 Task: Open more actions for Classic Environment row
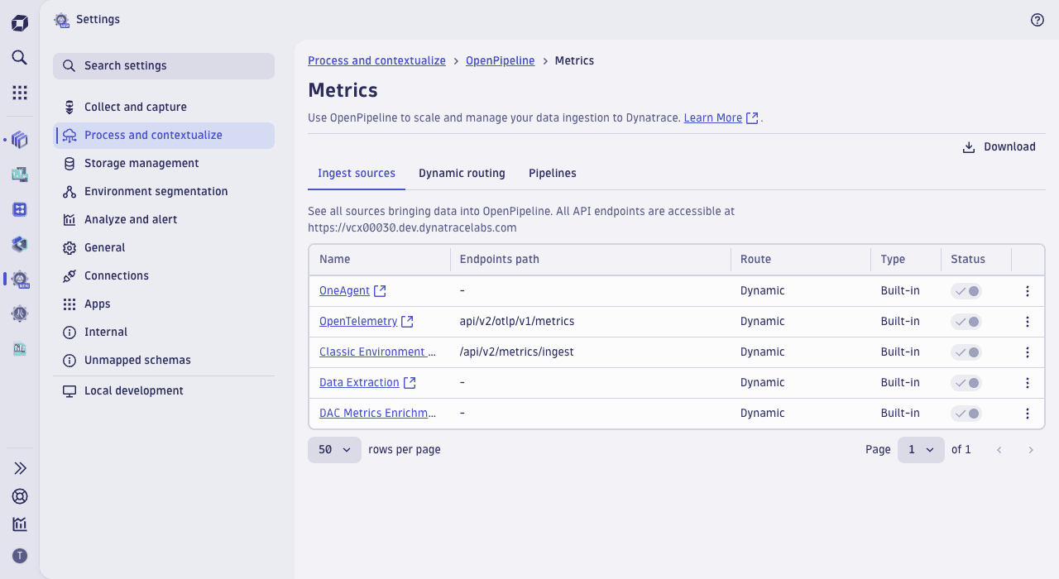(1028, 352)
